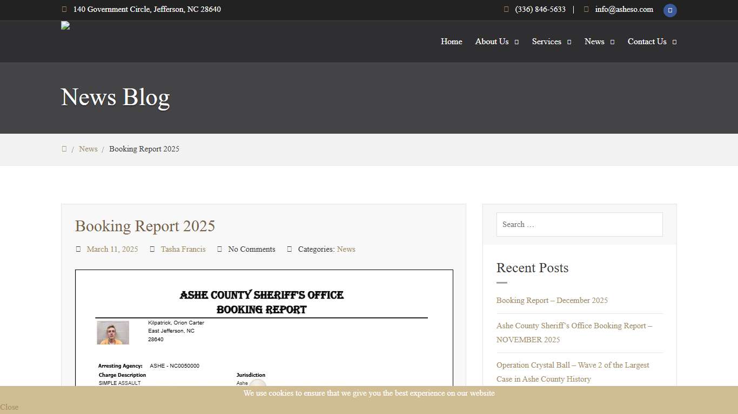Click the phone icon next to (336) 846-5633
Viewport: 738px width, 414px height.
coord(506,9)
